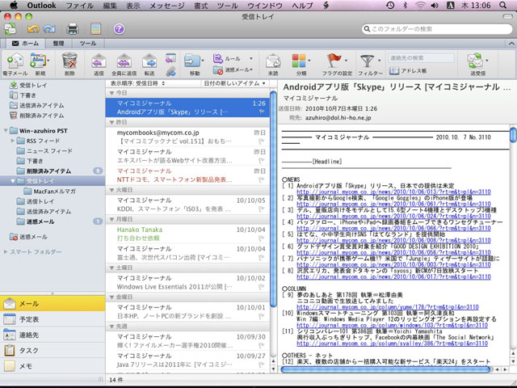This screenshot has height=388, width=517.
Task: Click the Print icon
Action: click(x=73, y=29)
